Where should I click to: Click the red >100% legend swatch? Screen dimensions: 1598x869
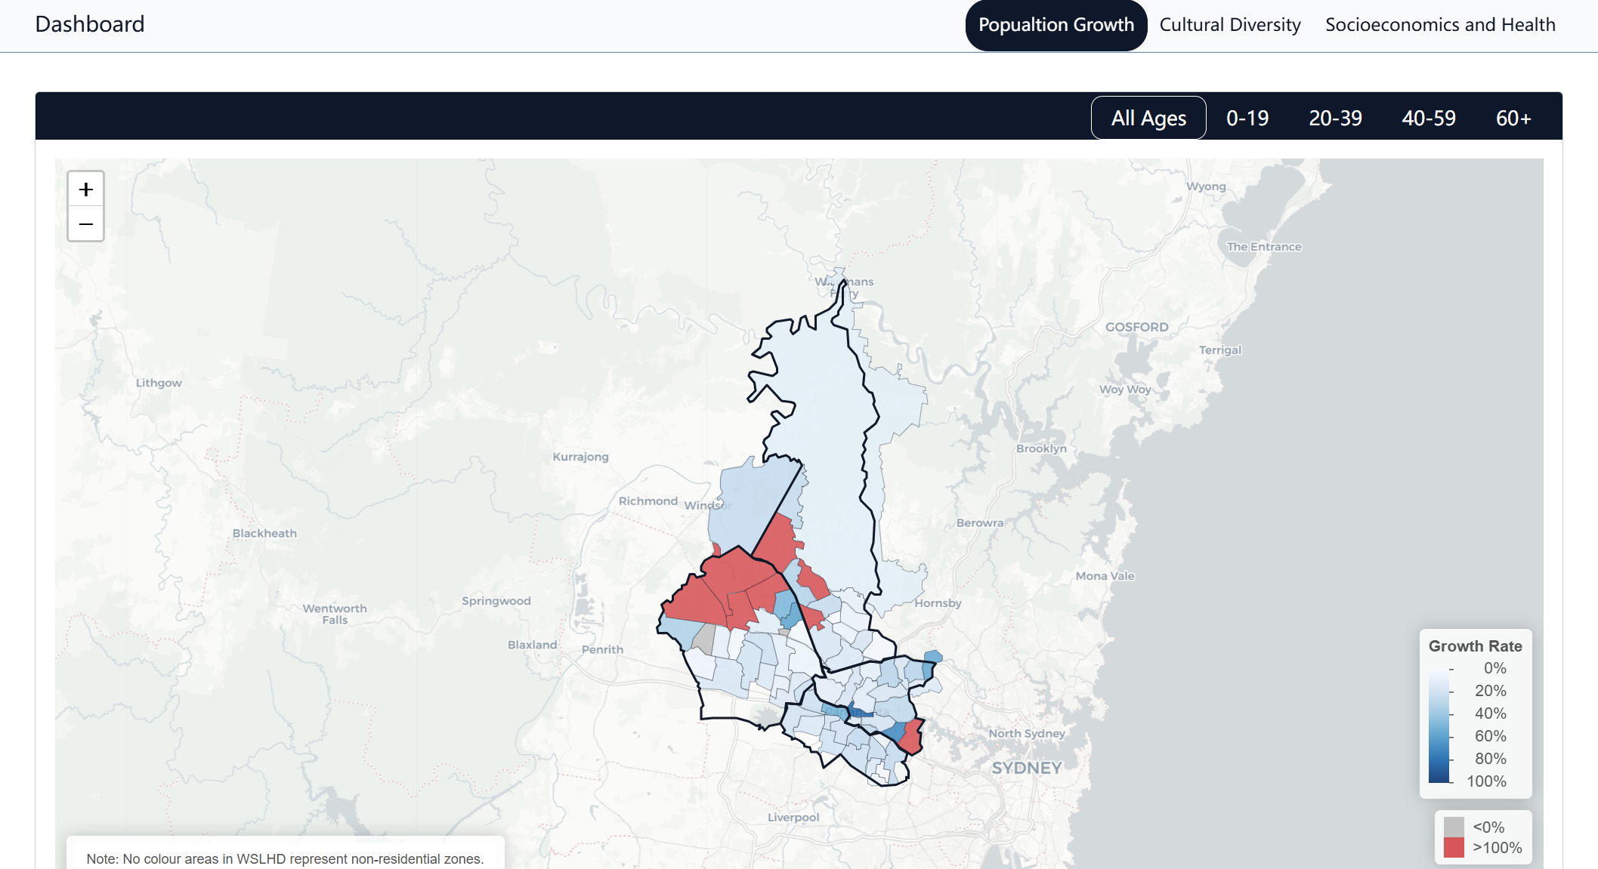click(x=1454, y=848)
